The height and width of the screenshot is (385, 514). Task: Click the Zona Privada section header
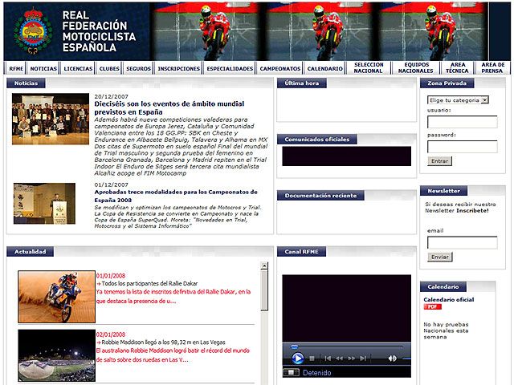(447, 83)
